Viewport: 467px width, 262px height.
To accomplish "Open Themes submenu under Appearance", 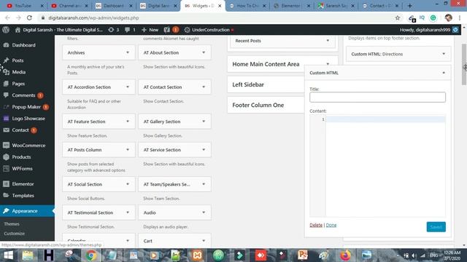I will tap(12, 224).
